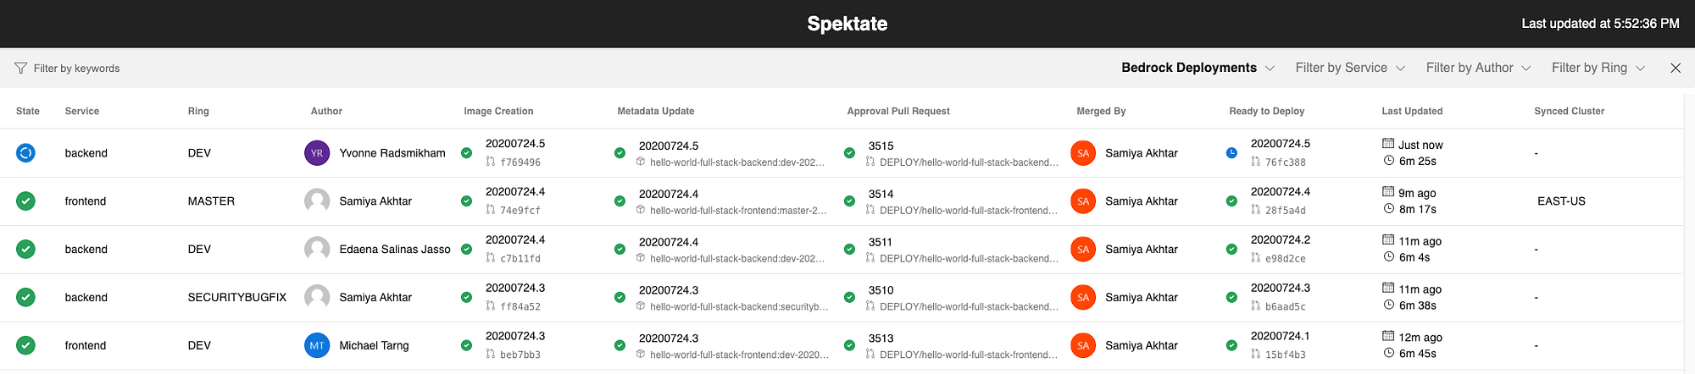Click Yvonne Radsmikham's YR avatar
This screenshot has height=374, width=1695.
(317, 153)
